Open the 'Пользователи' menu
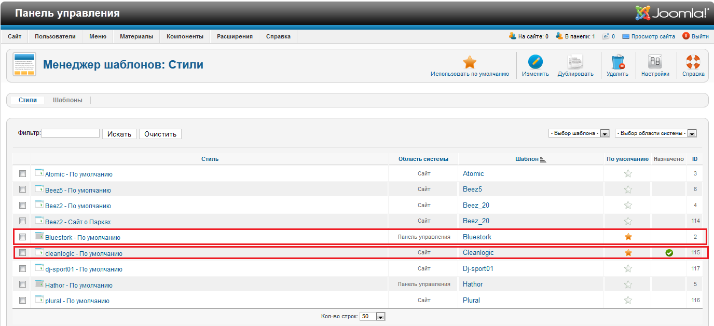 click(x=55, y=36)
